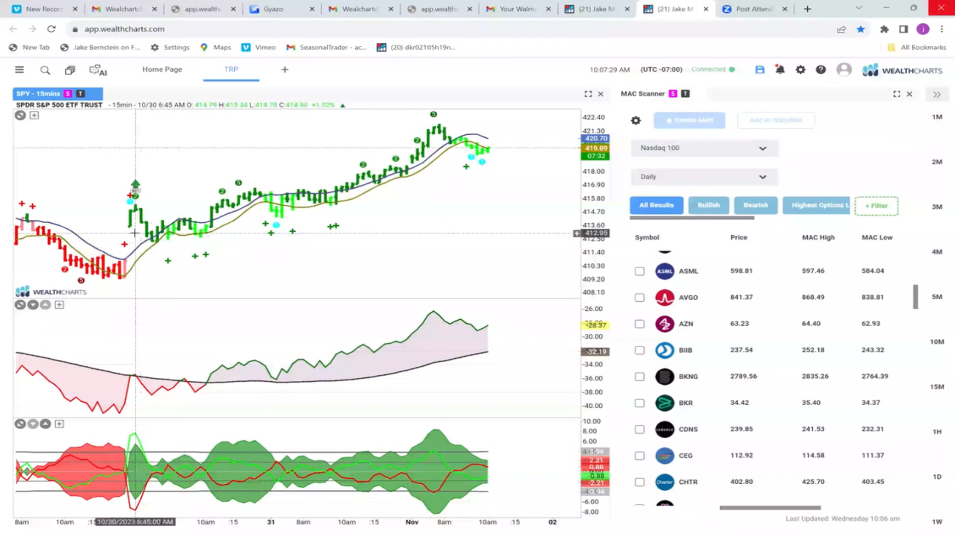Maximize the MAC Scanner panel
955x537 pixels.
[897, 94]
